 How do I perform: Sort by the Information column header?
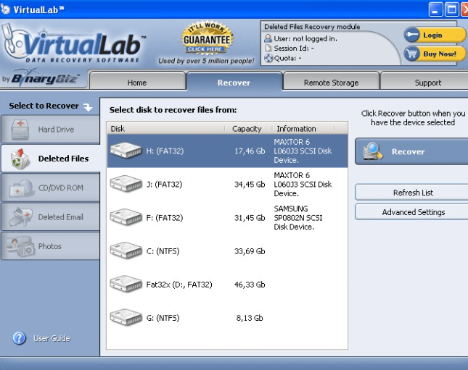pos(303,128)
